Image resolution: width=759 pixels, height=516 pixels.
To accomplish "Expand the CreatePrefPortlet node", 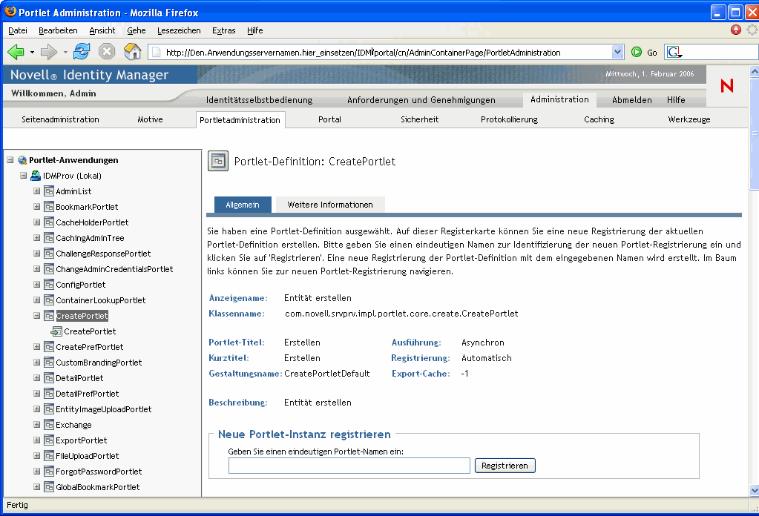I will click(37, 347).
